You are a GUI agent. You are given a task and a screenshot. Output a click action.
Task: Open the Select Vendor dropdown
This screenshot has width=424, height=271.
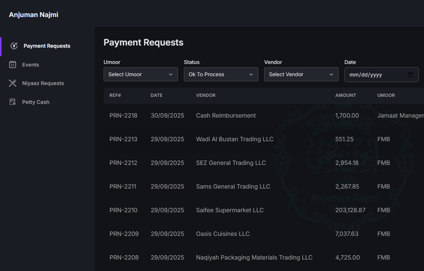pyautogui.click(x=301, y=74)
